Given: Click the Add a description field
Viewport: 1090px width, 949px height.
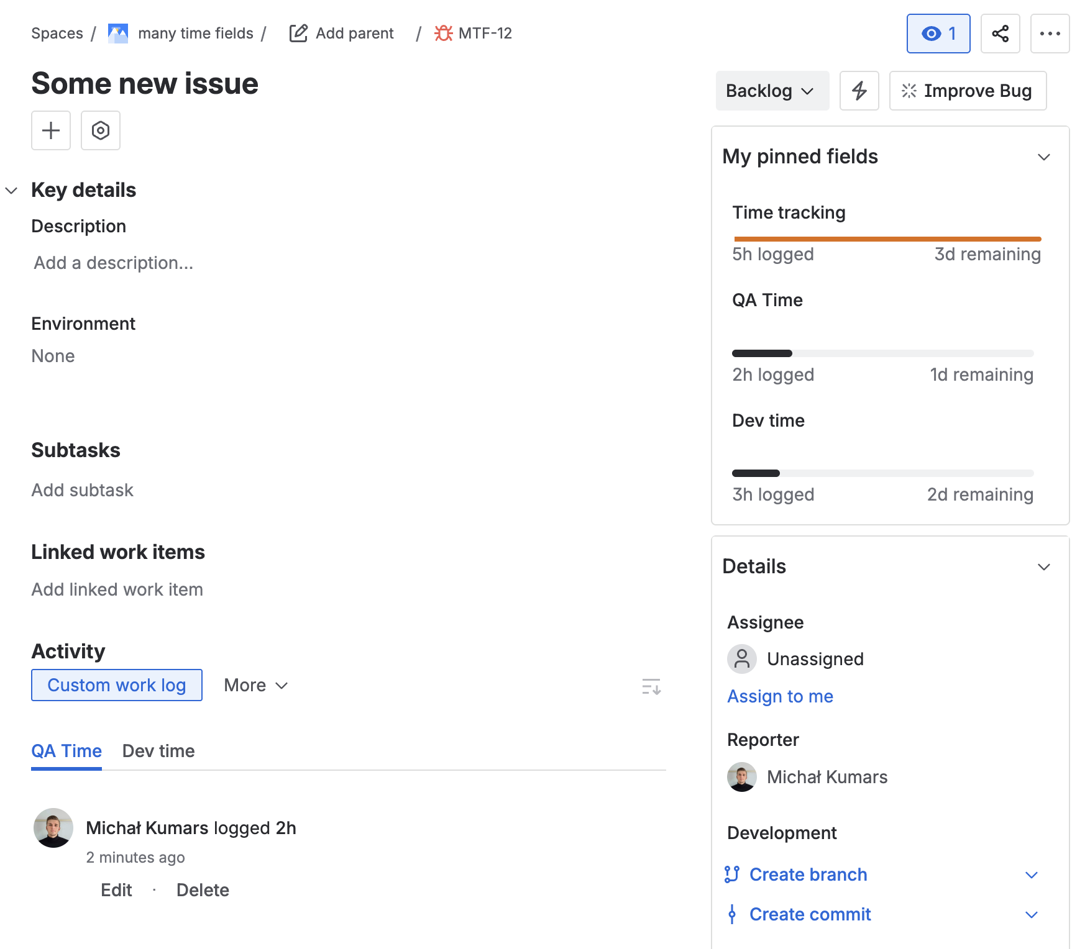Looking at the screenshot, I should tap(112, 263).
